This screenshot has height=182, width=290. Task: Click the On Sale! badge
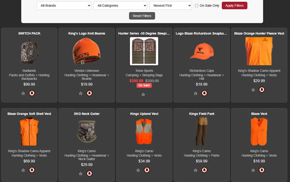(144, 85)
